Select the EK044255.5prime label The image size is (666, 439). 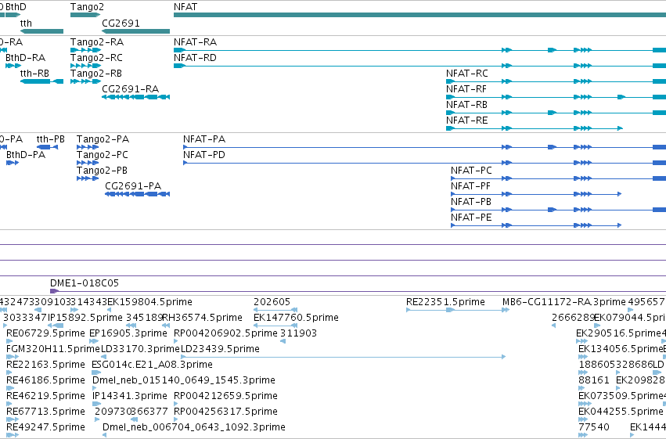tap(621, 412)
